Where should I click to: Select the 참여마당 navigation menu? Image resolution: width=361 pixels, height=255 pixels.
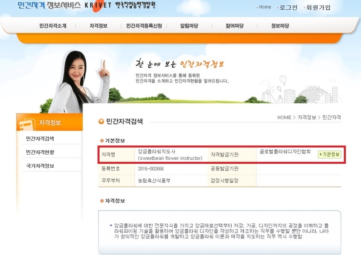(235, 26)
